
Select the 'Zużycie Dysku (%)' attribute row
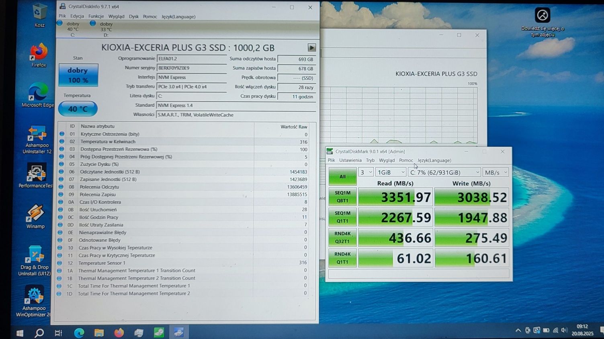pos(183,164)
